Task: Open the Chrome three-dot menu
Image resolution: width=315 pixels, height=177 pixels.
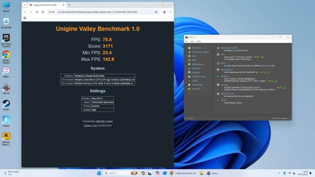Action: point(170,12)
